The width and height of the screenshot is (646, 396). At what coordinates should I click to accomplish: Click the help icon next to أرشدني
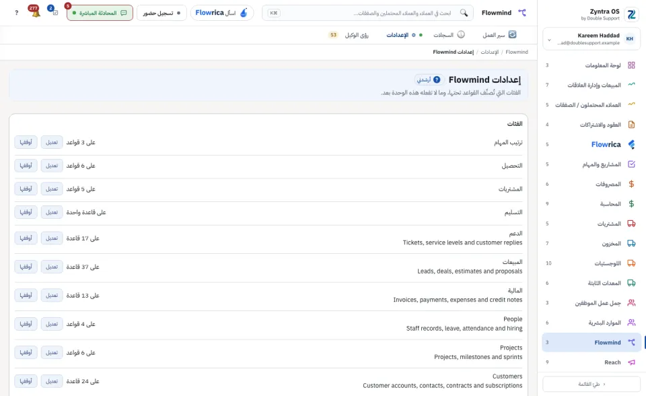pos(437,79)
